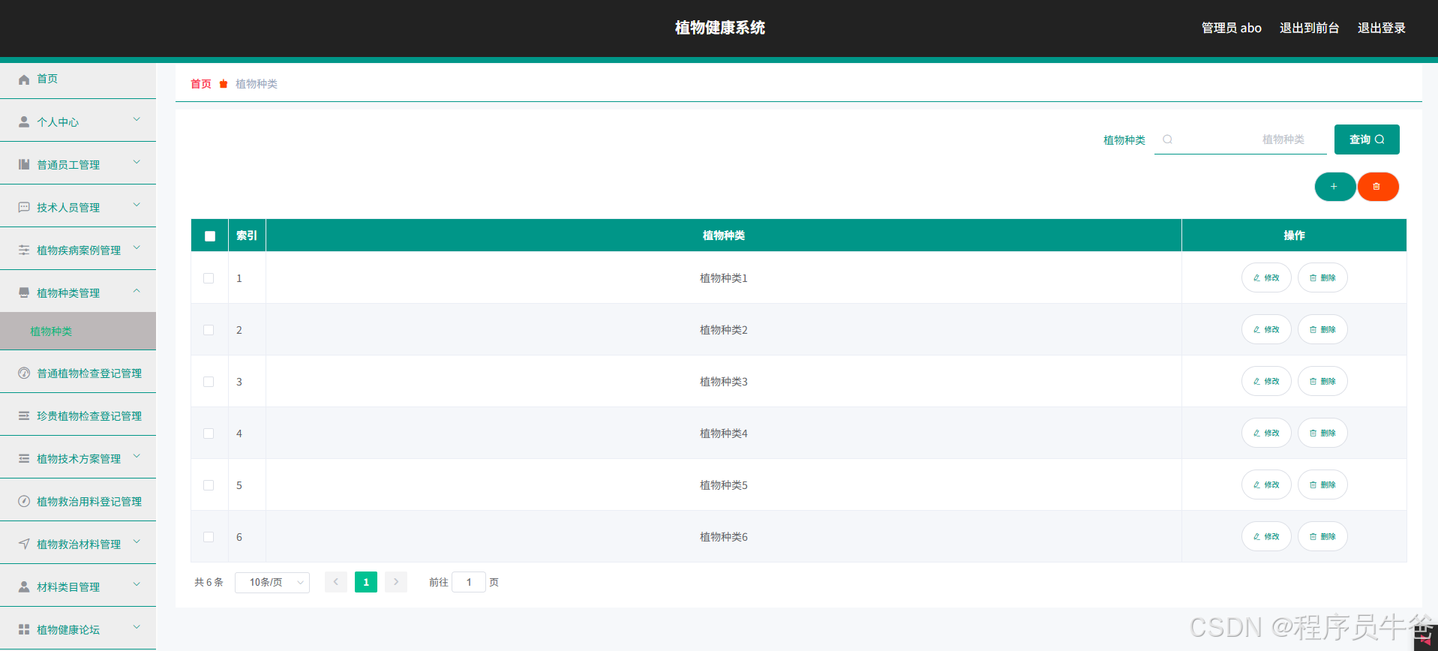Screen dimensions: 1438x651
Task: Click the previous page arrow in pagination
Action: [336, 582]
